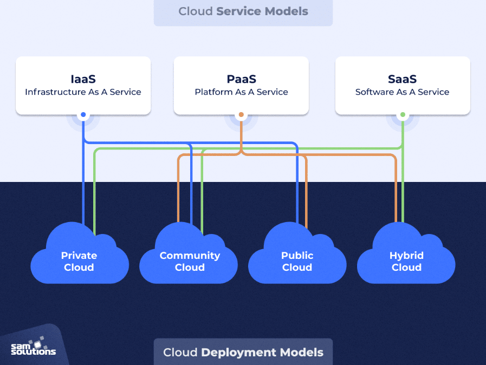Click the PaaS Platform As A Service card
Viewport: 486px width, 365px height.
[241, 86]
